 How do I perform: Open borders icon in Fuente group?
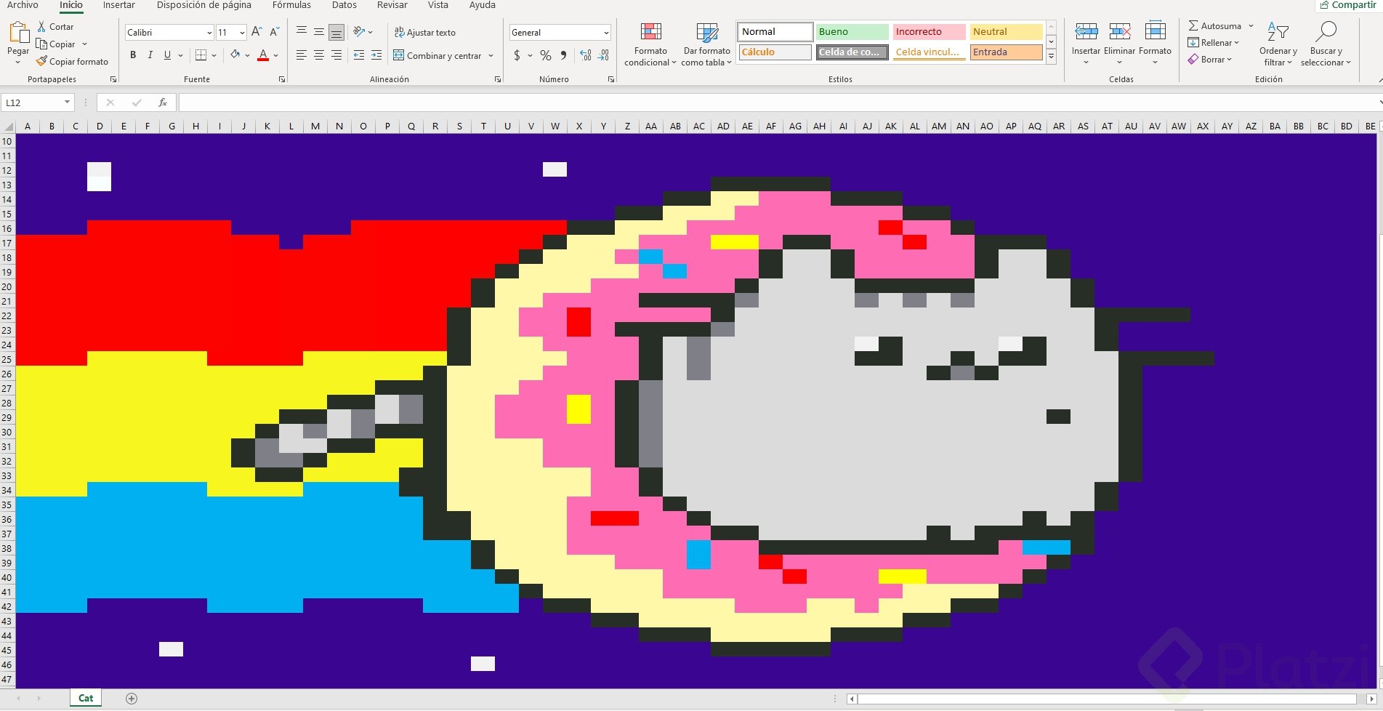point(201,55)
